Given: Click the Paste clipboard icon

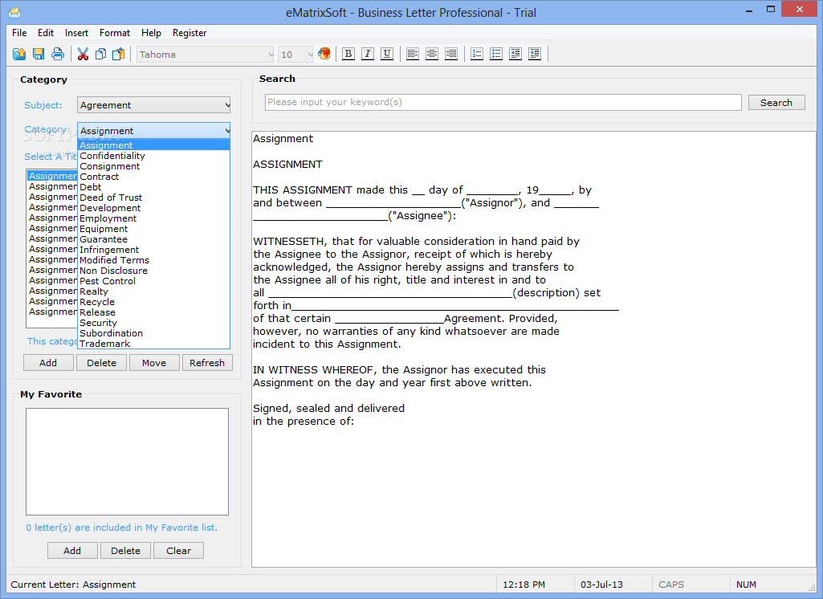Looking at the screenshot, I should pyautogui.click(x=119, y=54).
